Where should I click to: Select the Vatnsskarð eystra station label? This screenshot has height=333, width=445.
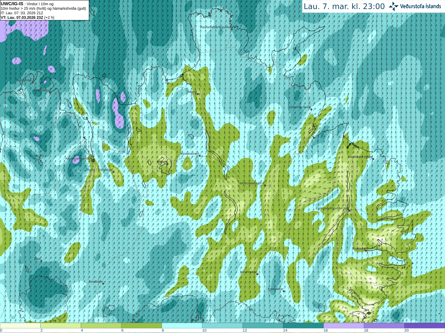pos(360,157)
